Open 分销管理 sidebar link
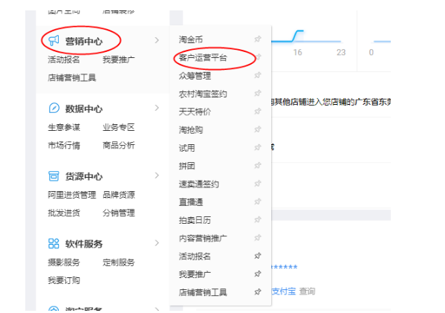 point(119,213)
